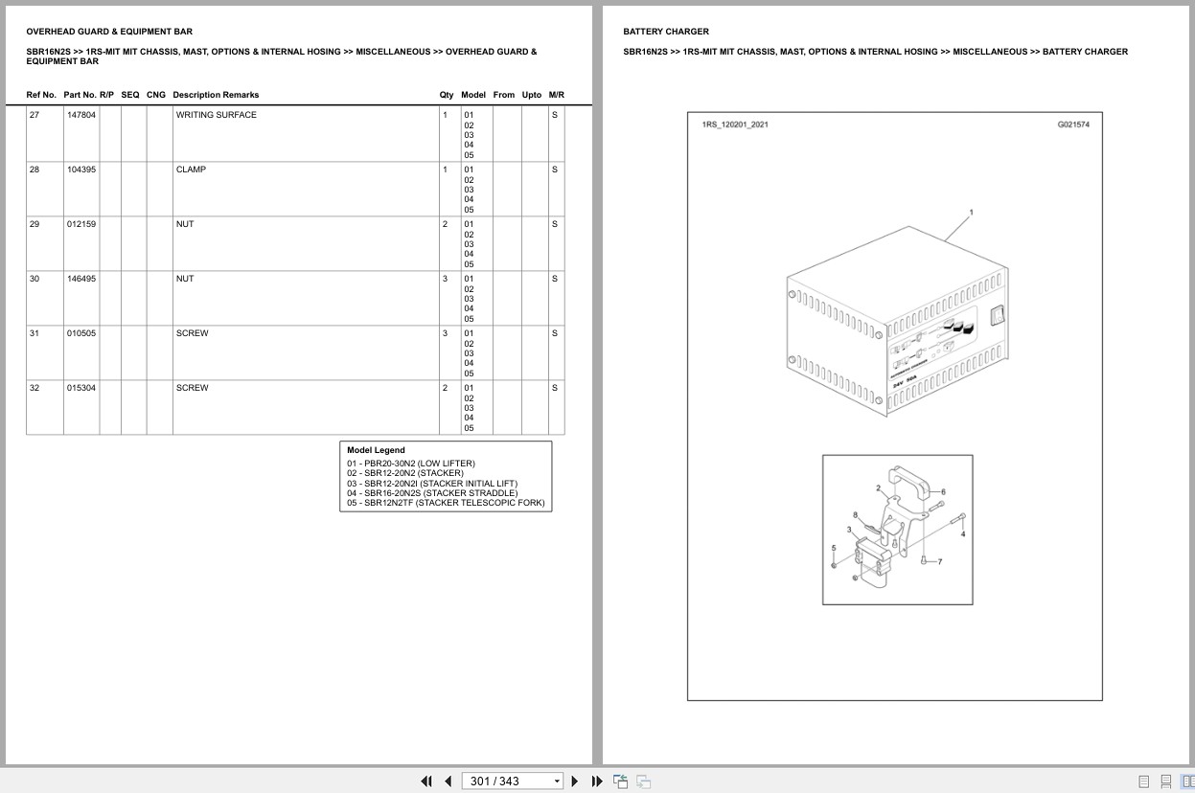1195x793 pixels.
Task: Click part number 104395
Action: 80,170
